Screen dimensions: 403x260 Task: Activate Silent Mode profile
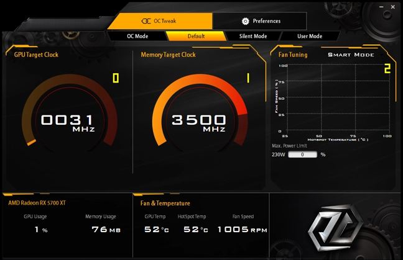[x=253, y=36]
